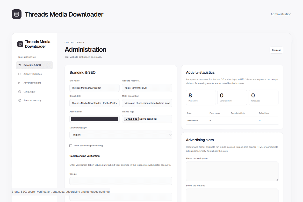
Task: Click the Below the features textarea
Action: point(232,196)
